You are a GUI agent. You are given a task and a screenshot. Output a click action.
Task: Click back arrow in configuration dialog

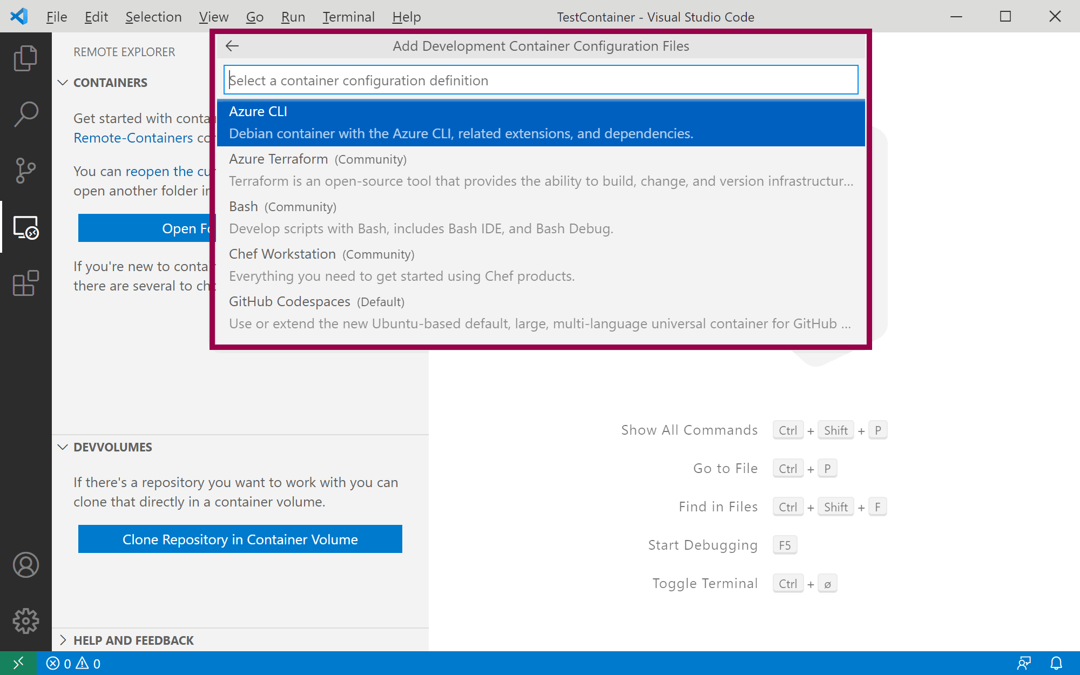point(232,46)
